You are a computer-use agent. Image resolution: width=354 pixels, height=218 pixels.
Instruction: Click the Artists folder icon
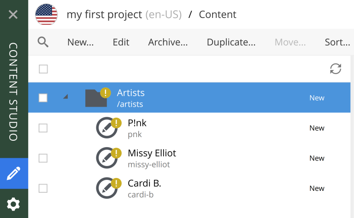point(96,98)
